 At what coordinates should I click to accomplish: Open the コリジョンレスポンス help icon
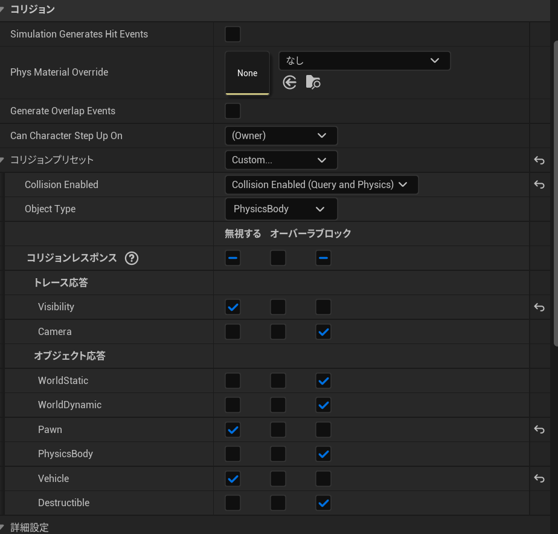point(132,258)
